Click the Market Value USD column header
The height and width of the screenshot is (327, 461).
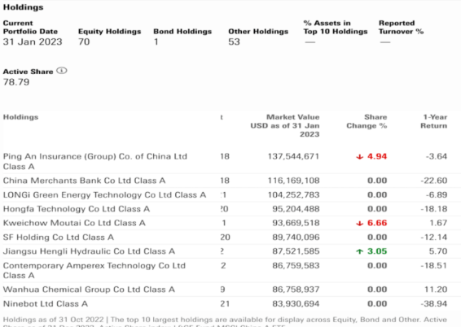pos(285,125)
